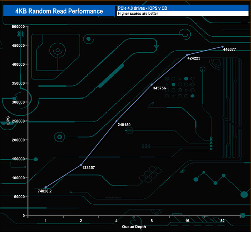Select the PCIe 4.0 drives subtitle bar
Screen dimensions: 251x232
coord(181,8)
